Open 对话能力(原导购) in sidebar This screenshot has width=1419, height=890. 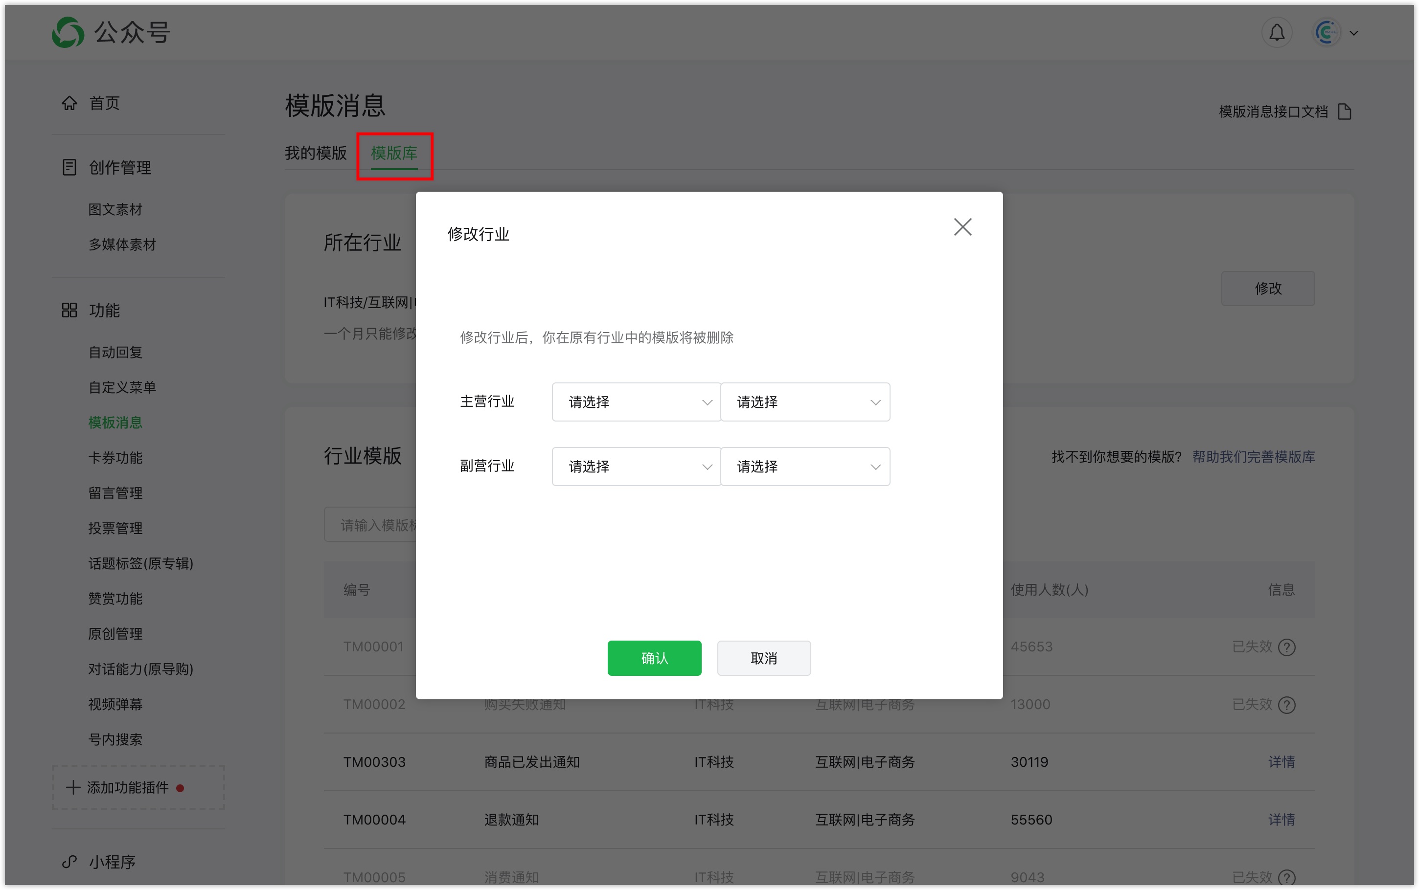(141, 669)
